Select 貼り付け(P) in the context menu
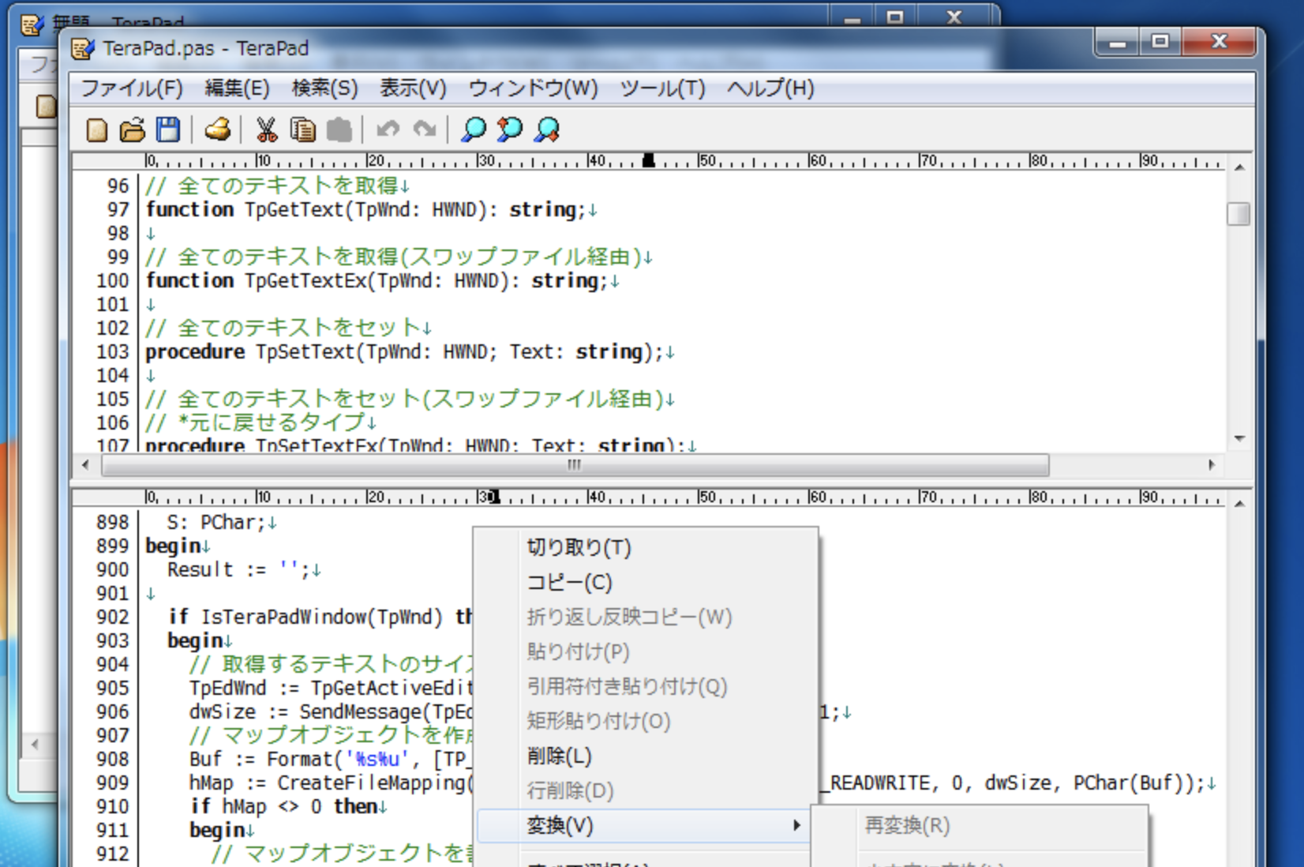The width and height of the screenshot is (1304, 867). pos(646,651)
